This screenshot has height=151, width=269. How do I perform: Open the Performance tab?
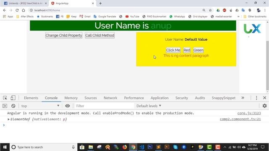click(134, 98)
